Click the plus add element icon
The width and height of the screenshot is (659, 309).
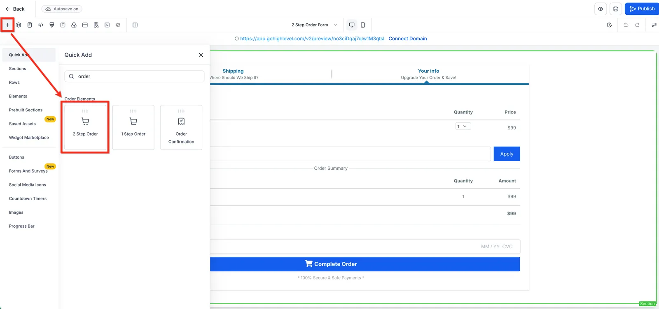click(x=7, y=25)
